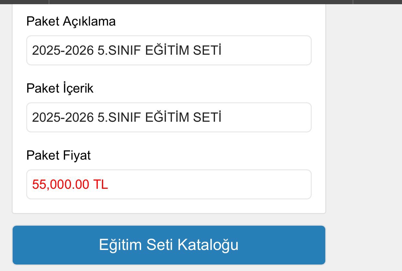Click the "Paket İçerik" label text

[x=60, y=88]
